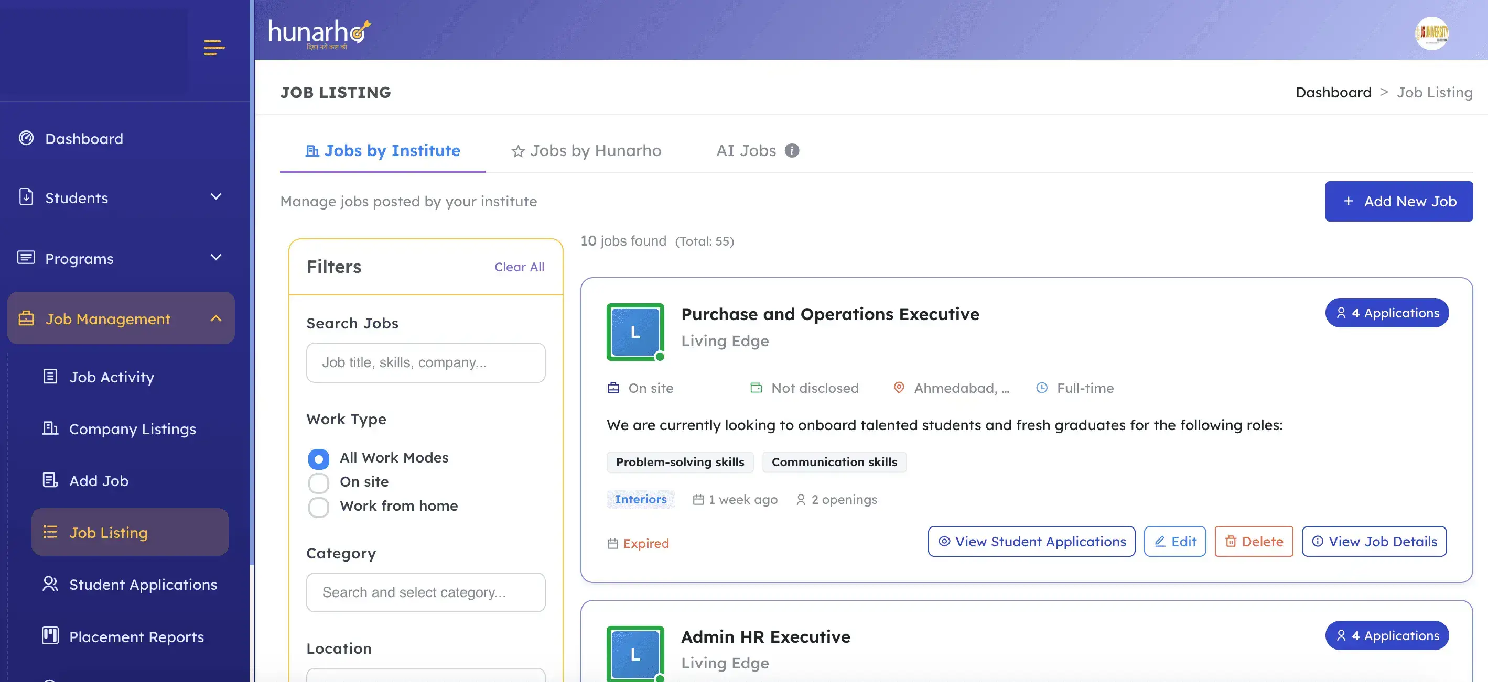
Task: Edit the Purchase and Operations Executive job
Action: tap(1175, 541)
